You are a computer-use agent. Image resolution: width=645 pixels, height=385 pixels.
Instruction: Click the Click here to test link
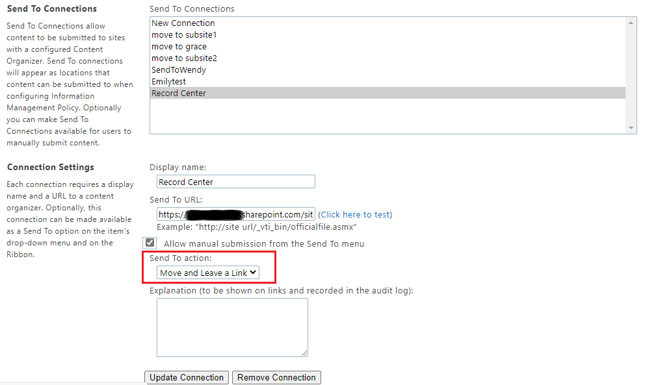tap(355, 214)
